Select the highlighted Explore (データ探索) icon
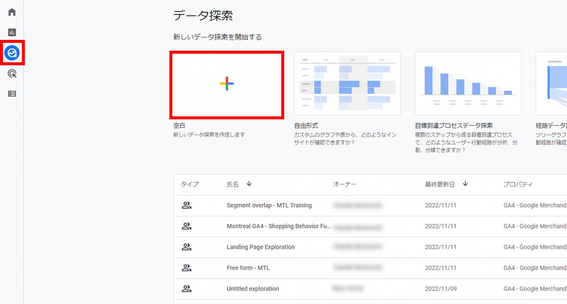The width and height of the screenshot is (567, 304). point(12,53)
